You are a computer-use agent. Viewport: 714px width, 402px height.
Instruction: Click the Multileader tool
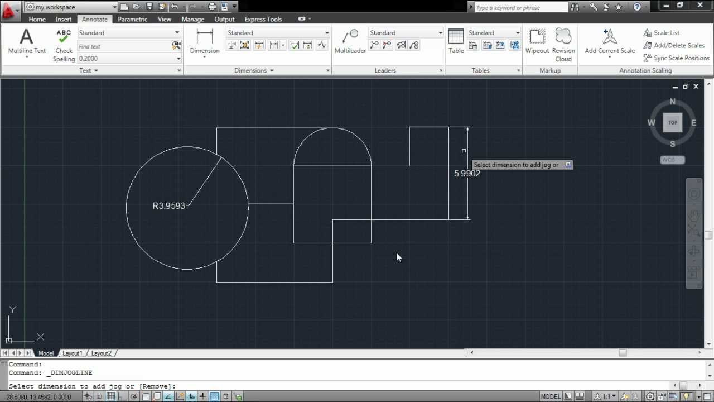tap(350, 42)
